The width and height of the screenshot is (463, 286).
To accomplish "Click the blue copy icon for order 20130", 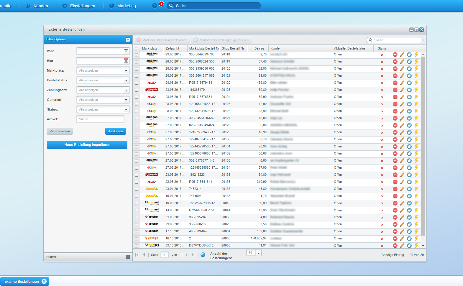I will coord(409,139).
